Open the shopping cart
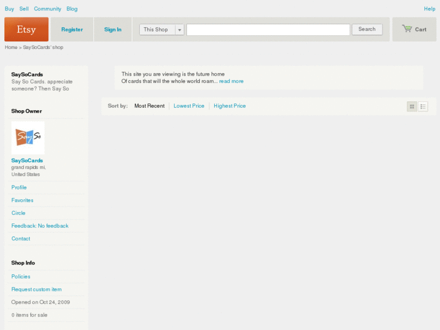 (414, 29)
